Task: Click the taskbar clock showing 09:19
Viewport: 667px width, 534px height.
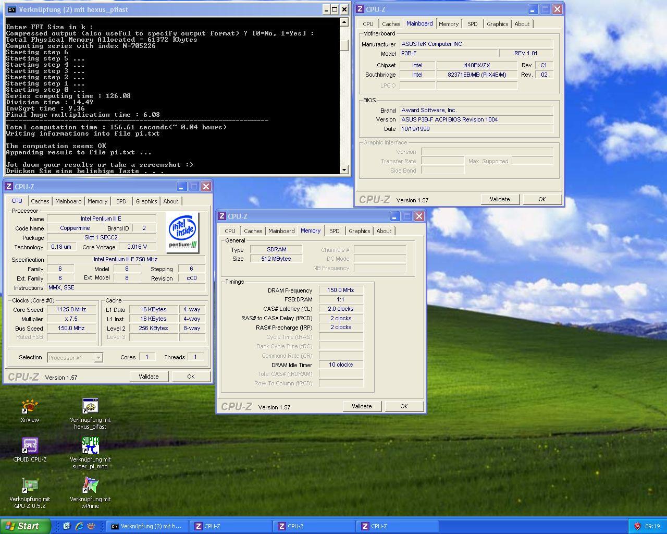Action: click(652, 526)
